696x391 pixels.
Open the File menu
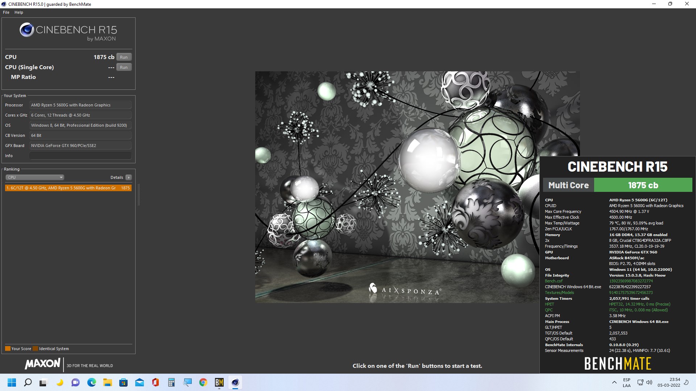pos(6,12)
